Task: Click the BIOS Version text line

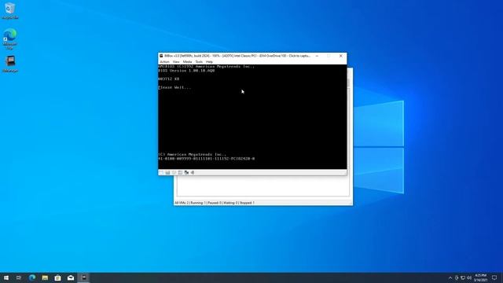Action: 186,71
